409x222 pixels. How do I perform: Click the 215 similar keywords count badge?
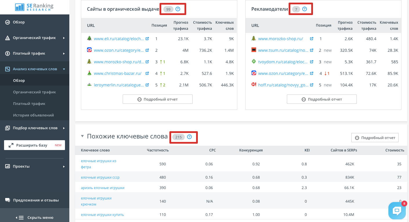click(178, 137)
